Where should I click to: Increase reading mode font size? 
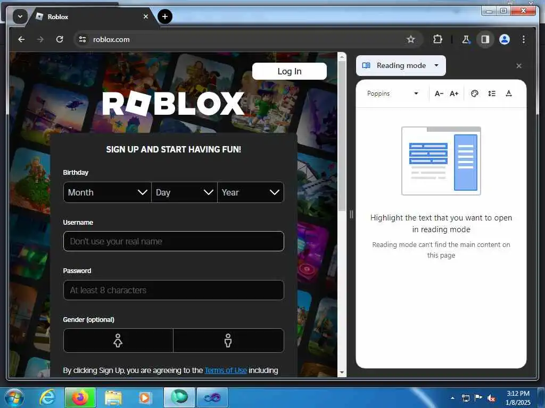(x=454, y=93)
